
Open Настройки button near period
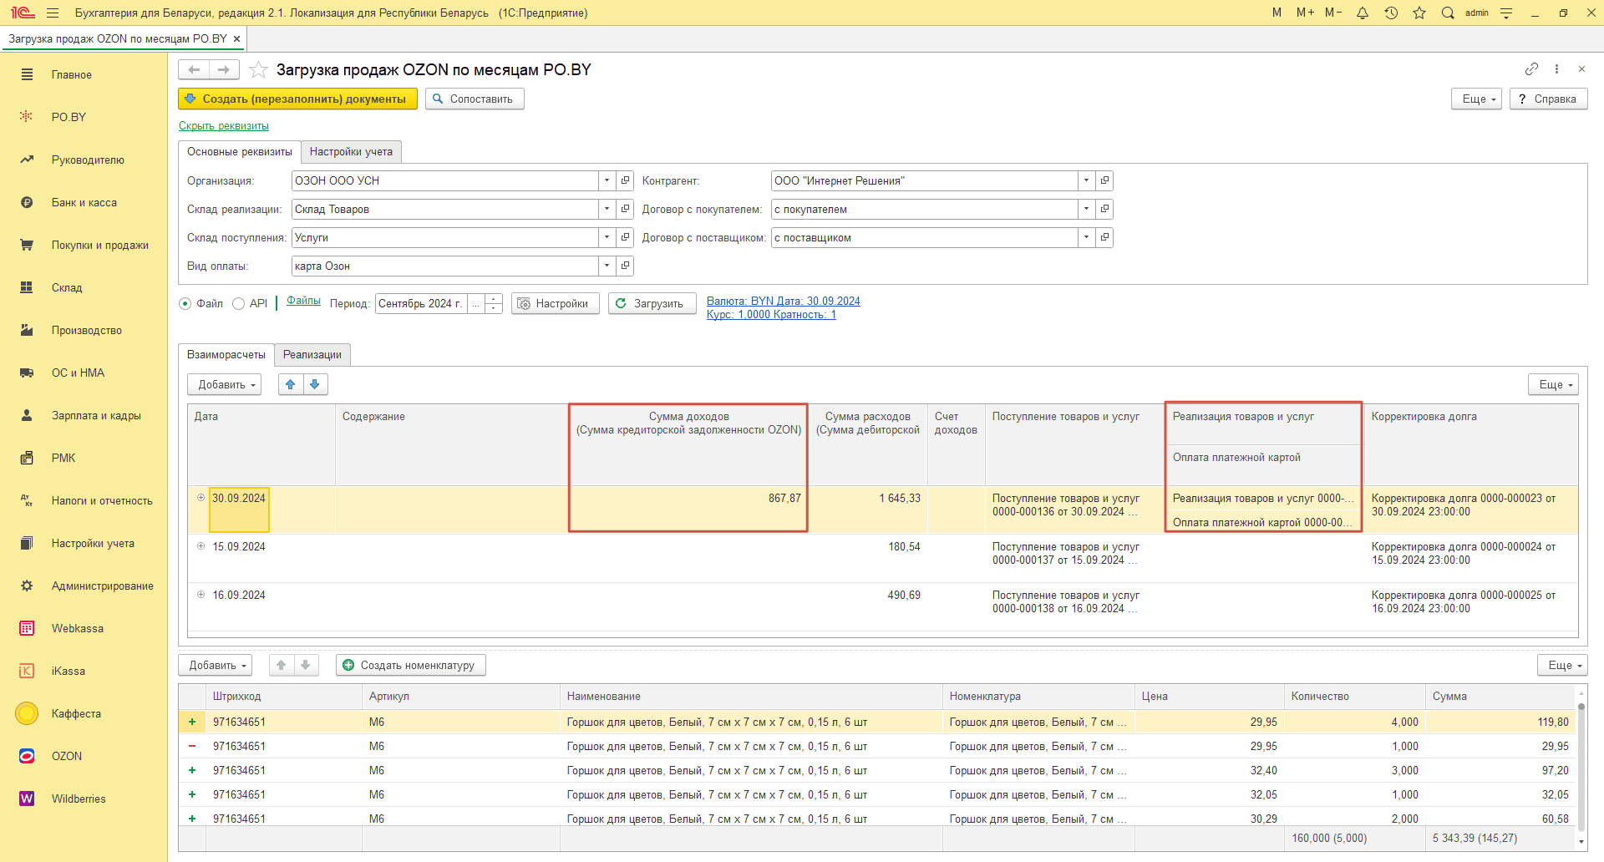555,303
